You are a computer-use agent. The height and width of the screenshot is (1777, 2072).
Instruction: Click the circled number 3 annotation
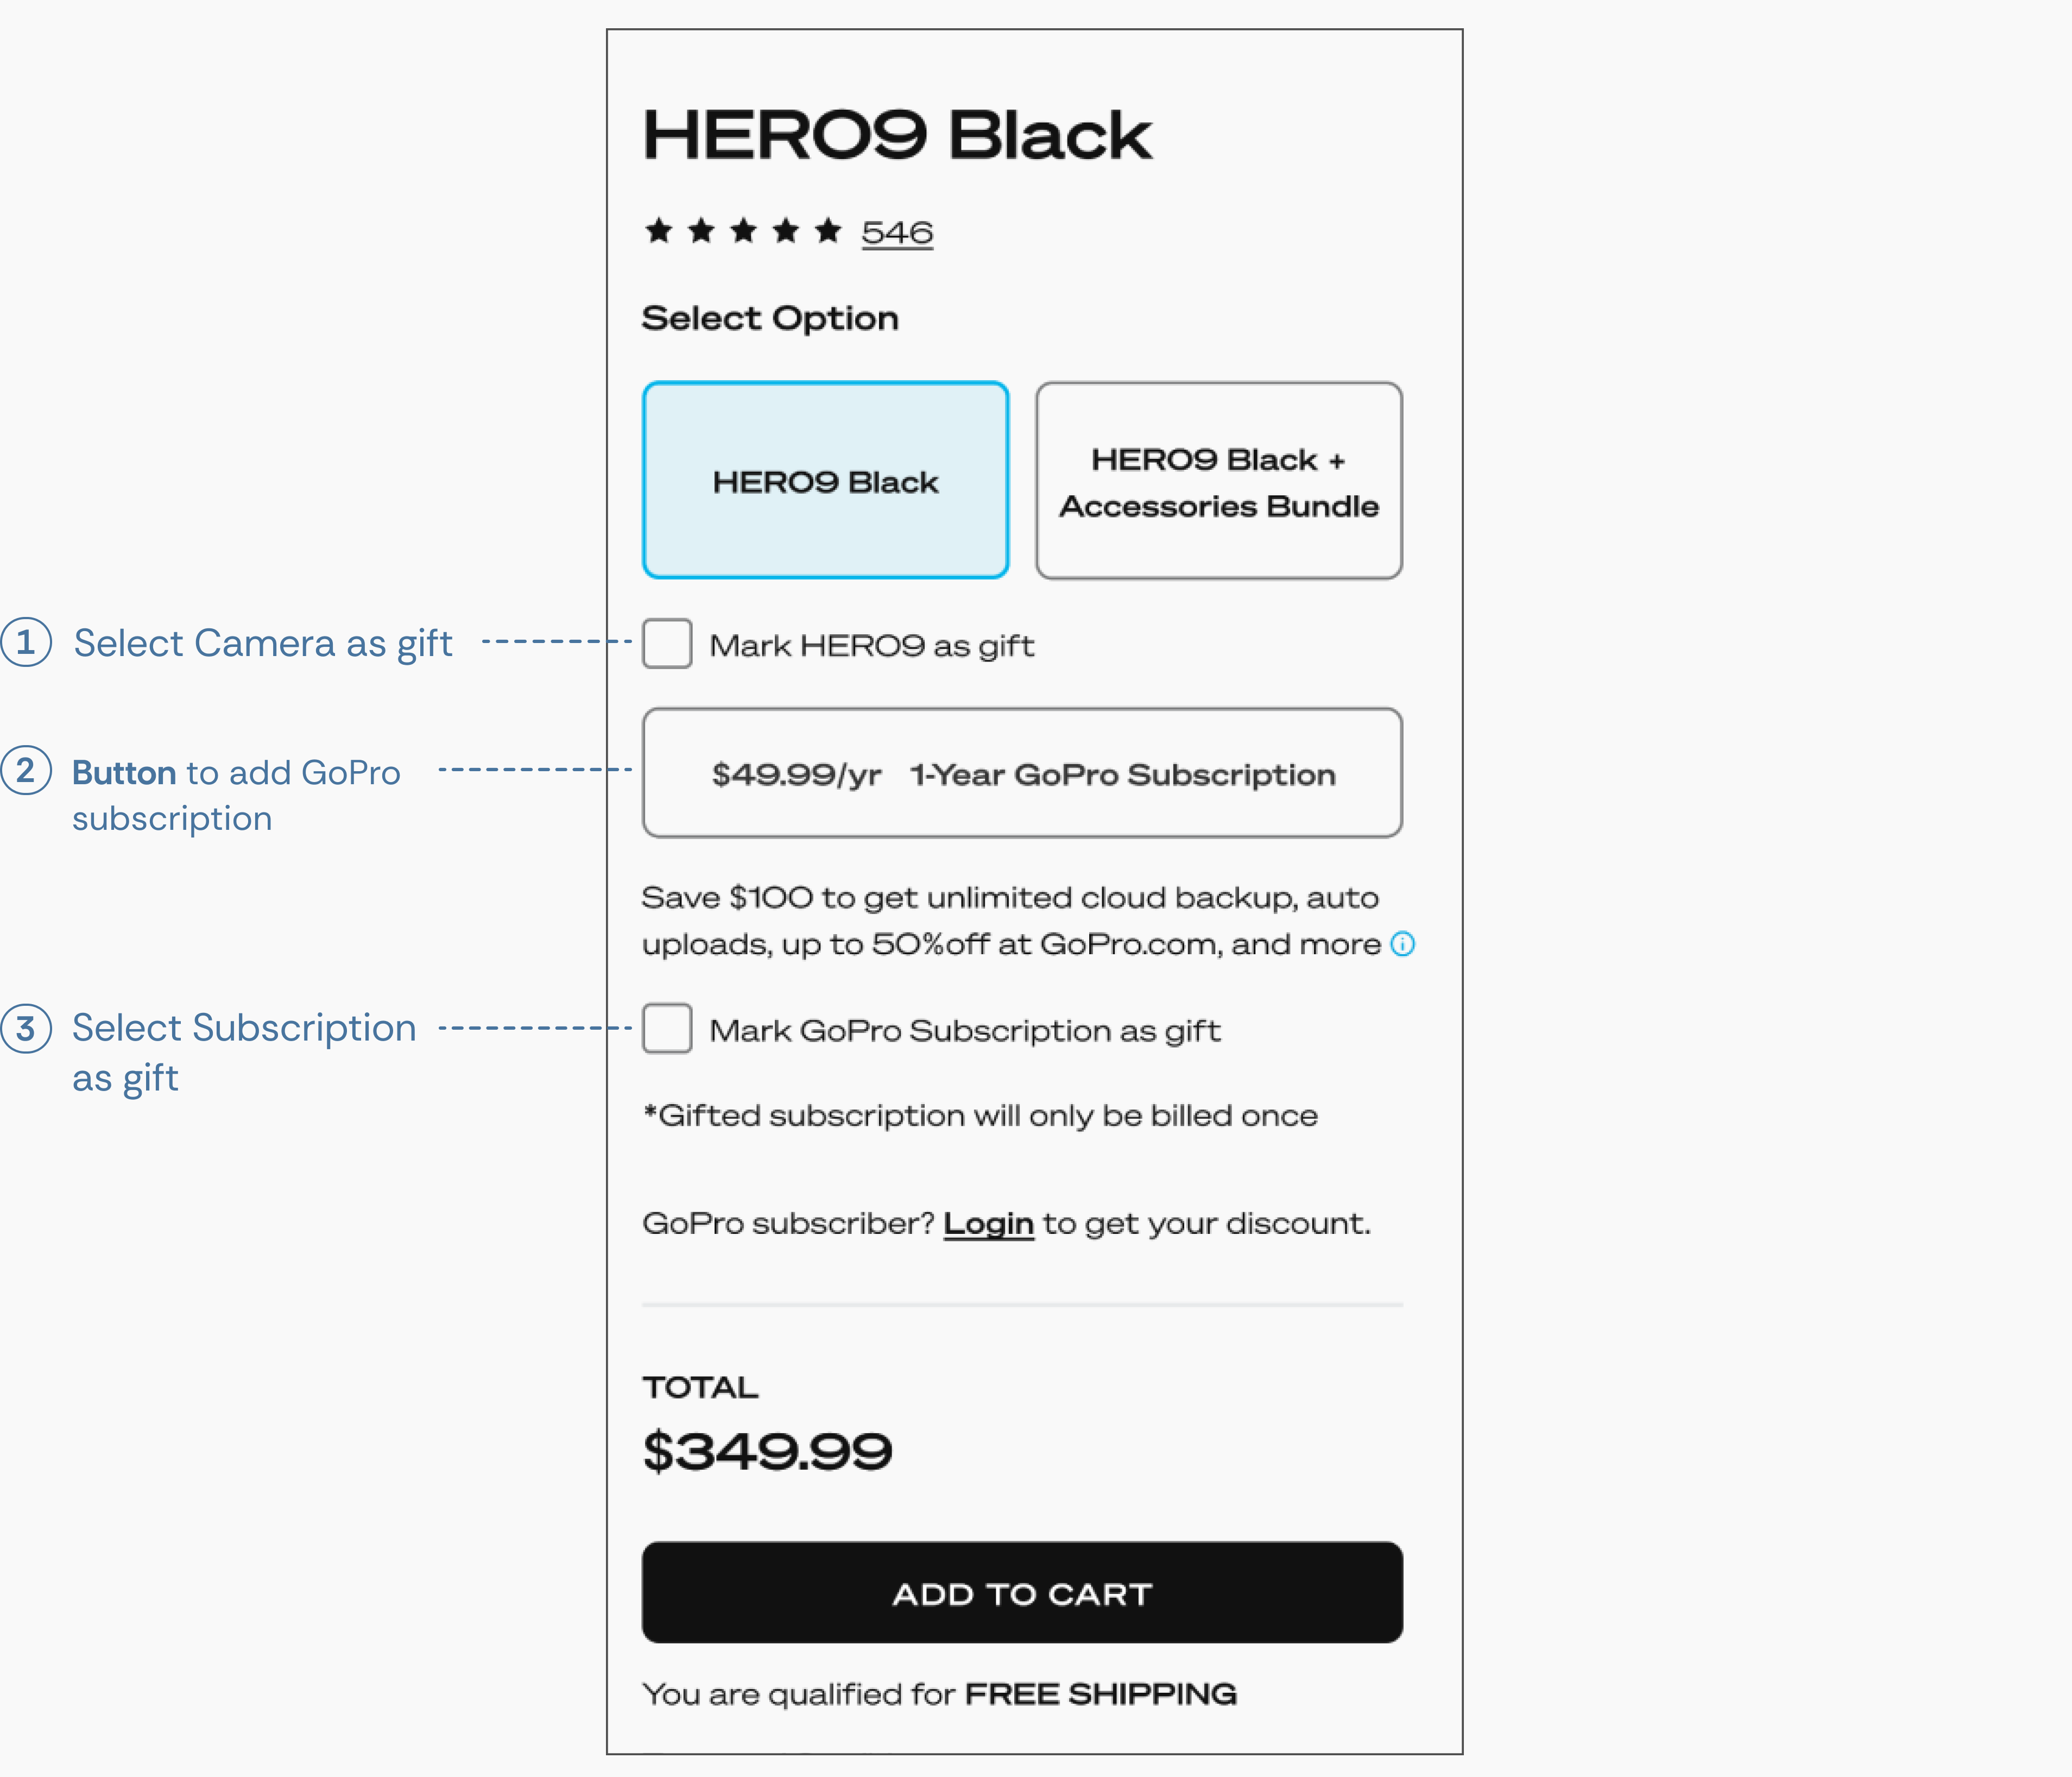(26, 1028)
